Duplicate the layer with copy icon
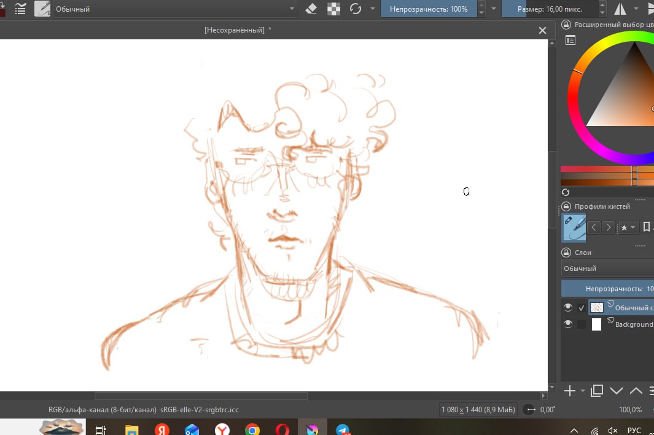The image size is (654, 435). 597,391
